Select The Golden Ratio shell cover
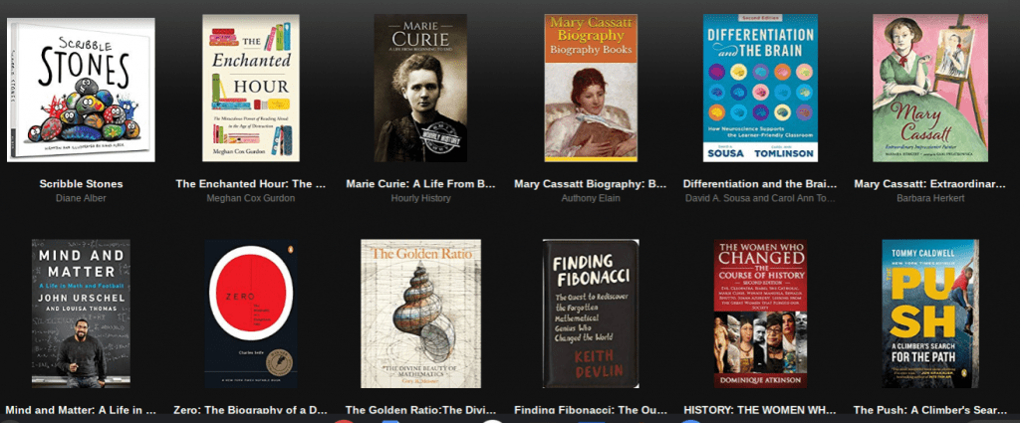 421,314
